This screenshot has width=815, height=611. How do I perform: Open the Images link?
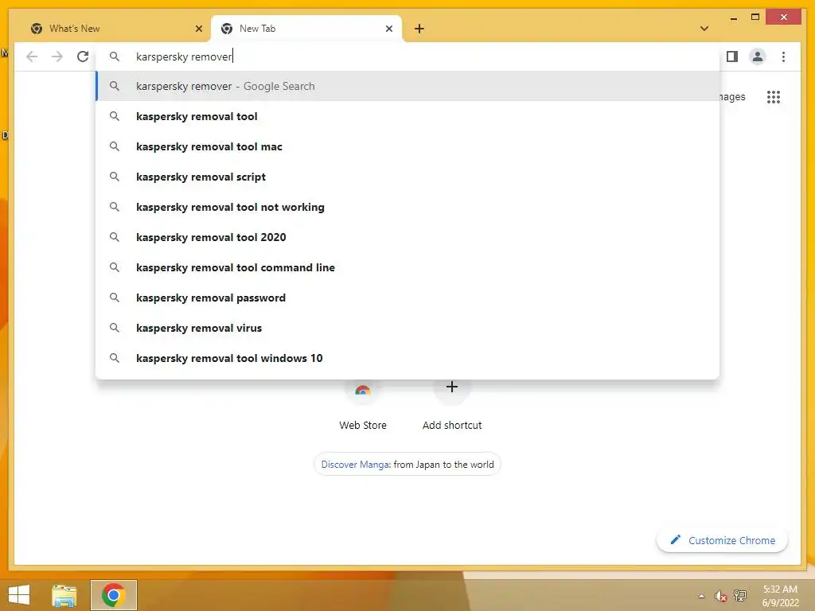coord(732,96)
